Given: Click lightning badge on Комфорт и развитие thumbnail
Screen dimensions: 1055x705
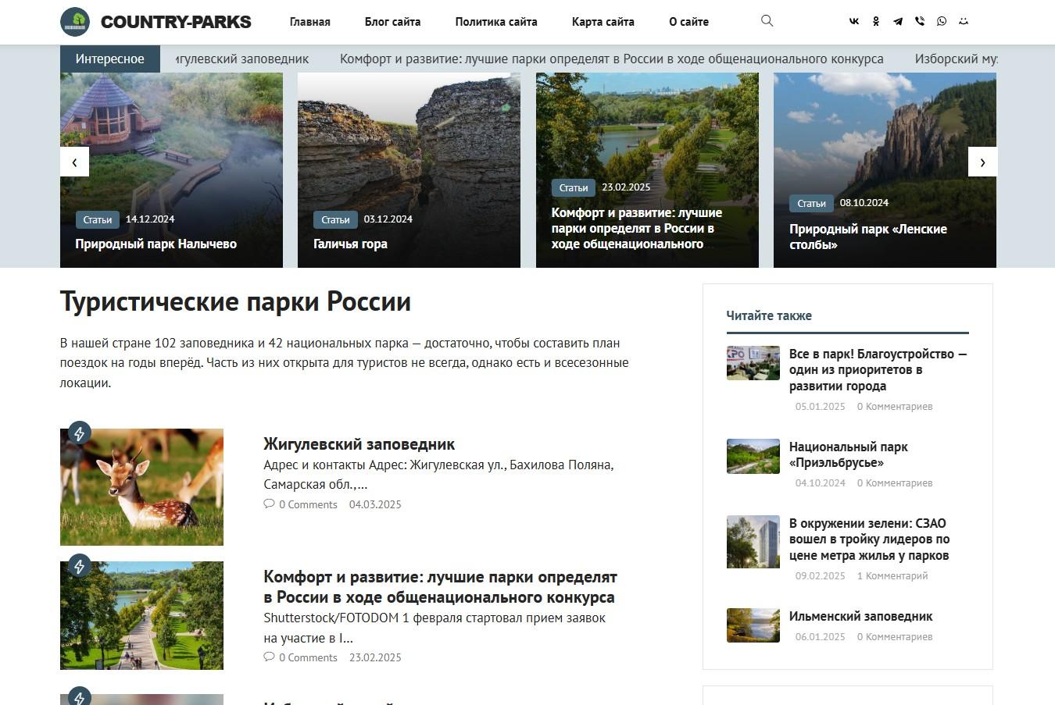Looking at the screenshot, I should pyautogui.click(x=80, y=565).
